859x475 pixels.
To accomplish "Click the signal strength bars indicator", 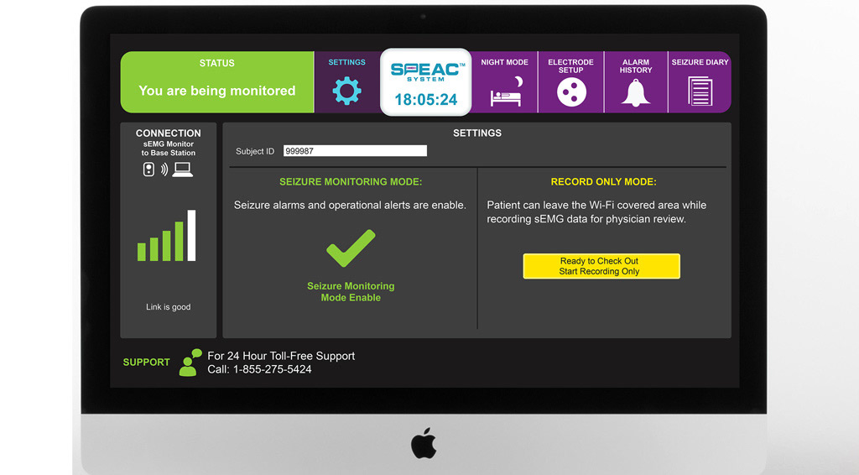I will coord(167,235).
